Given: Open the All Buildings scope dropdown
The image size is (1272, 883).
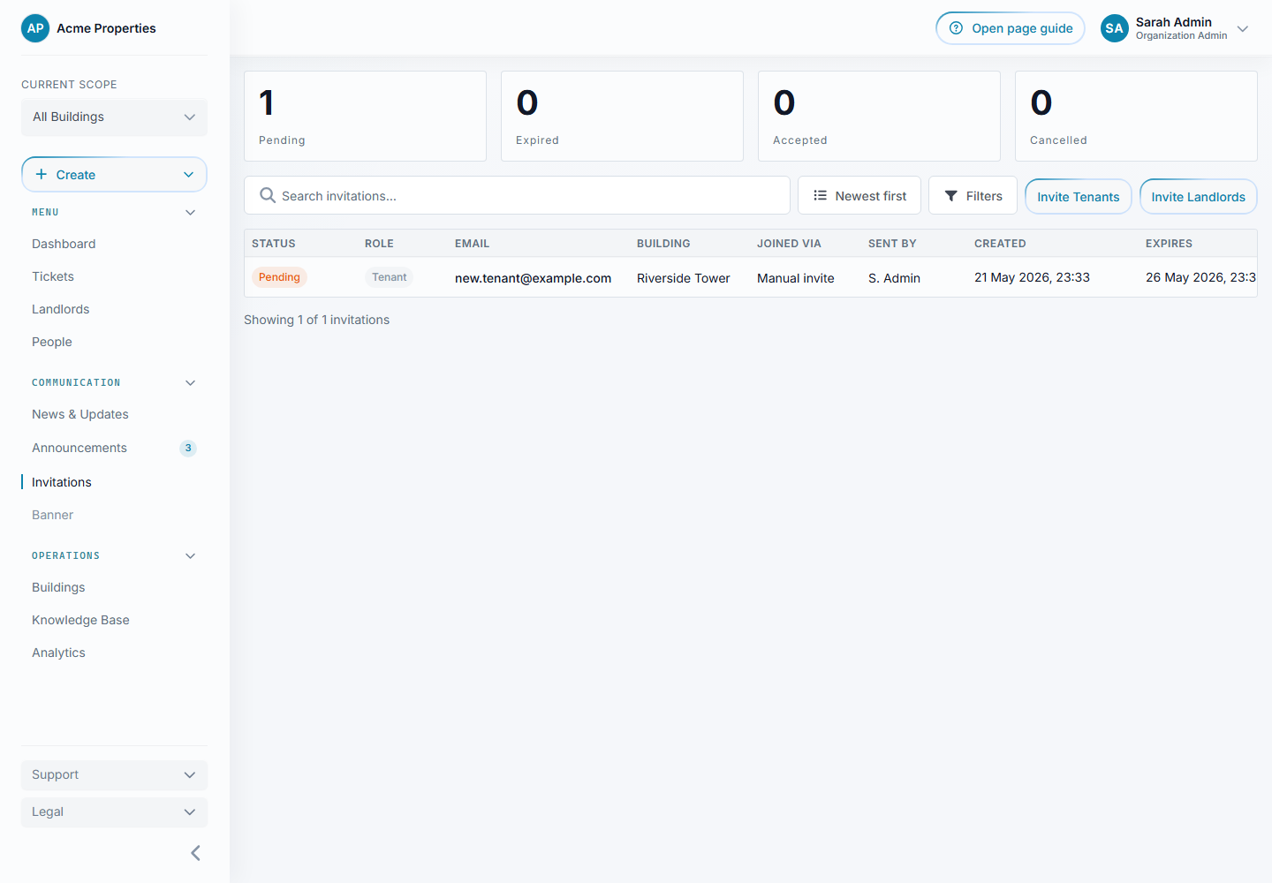Looking at the screenshot, I should pyautogui.click(x=114, y=117).
